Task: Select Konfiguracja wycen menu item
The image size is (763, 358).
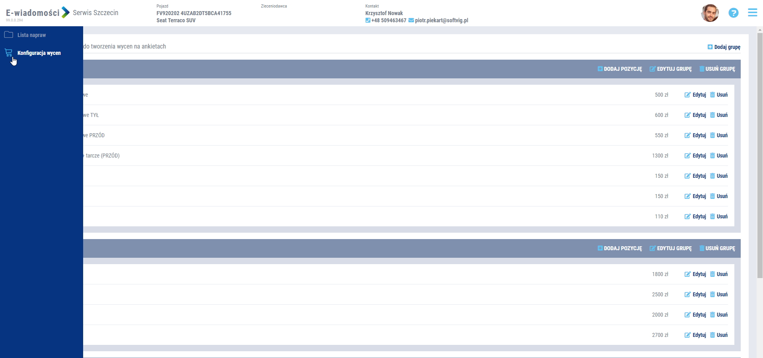Action: click(39, 53)
